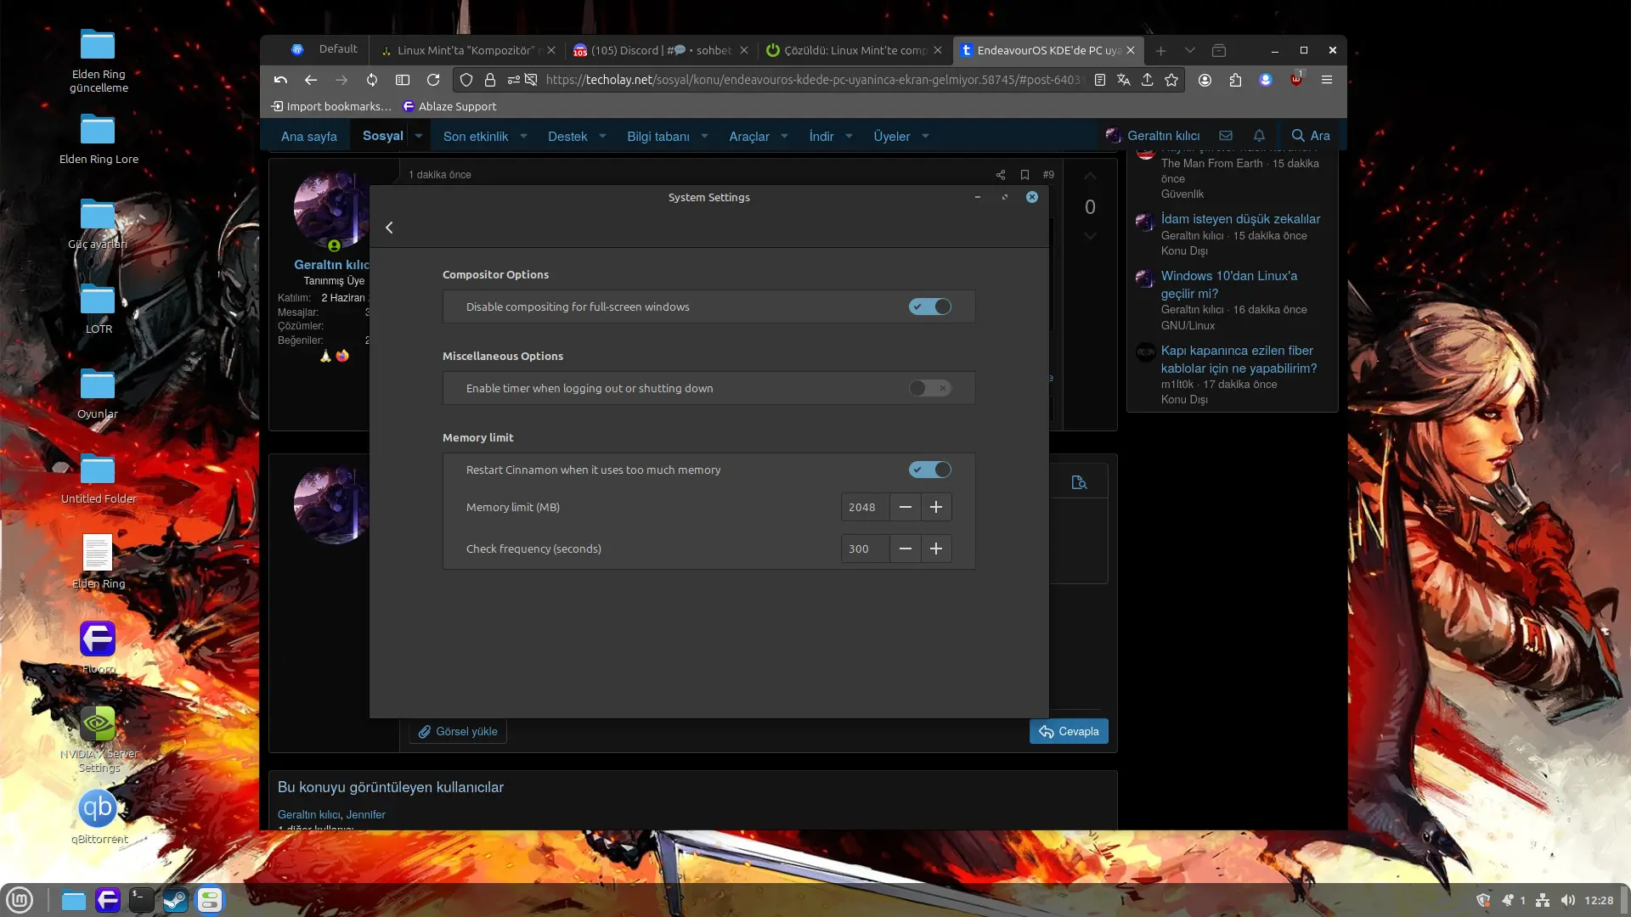This screenshot has height=917, width=1631.
Task: Open Kapı kapanınca ezilen fiber thread
Action: [1239, 359]
